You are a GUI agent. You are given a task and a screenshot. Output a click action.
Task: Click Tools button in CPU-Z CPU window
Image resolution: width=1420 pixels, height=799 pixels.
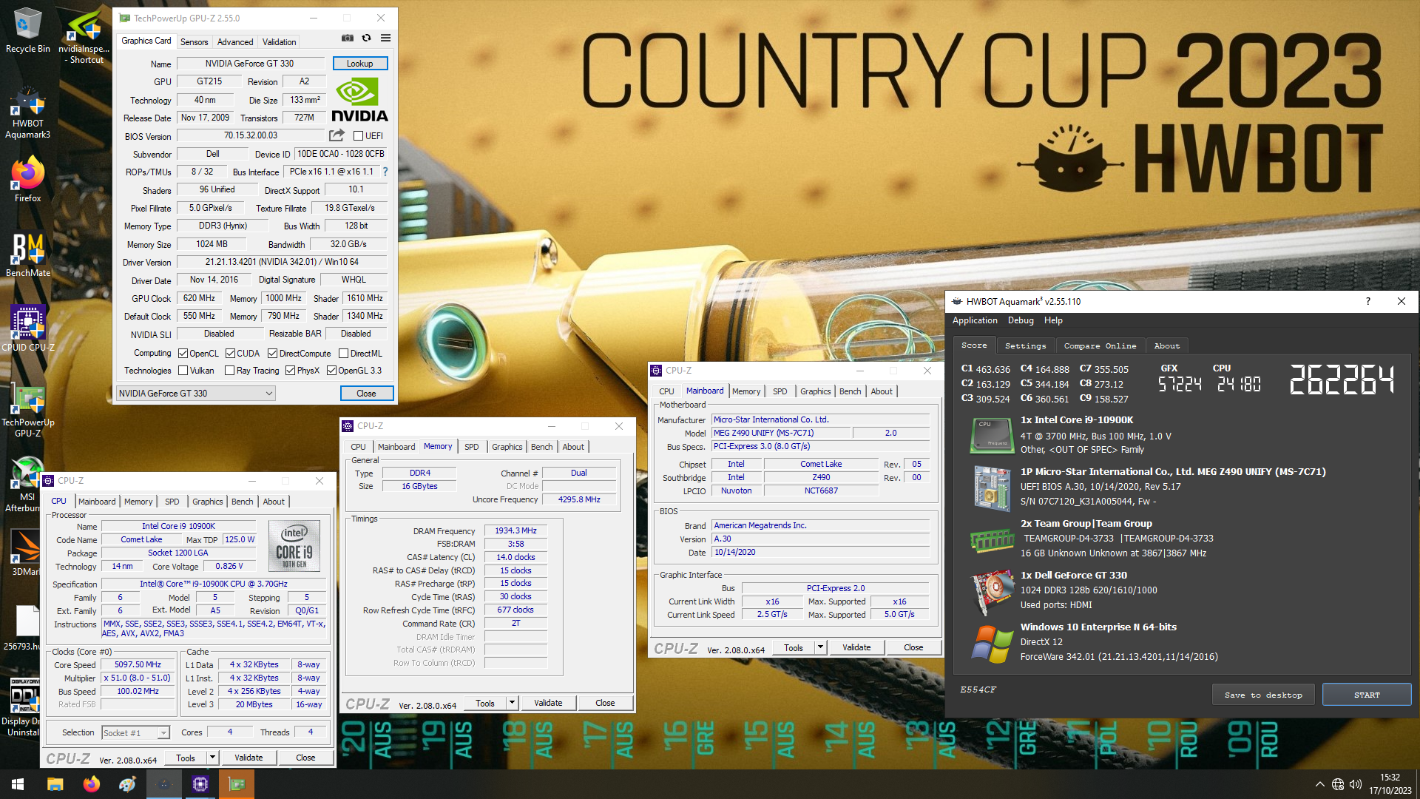pyautogui.click(x=186, y=758)
